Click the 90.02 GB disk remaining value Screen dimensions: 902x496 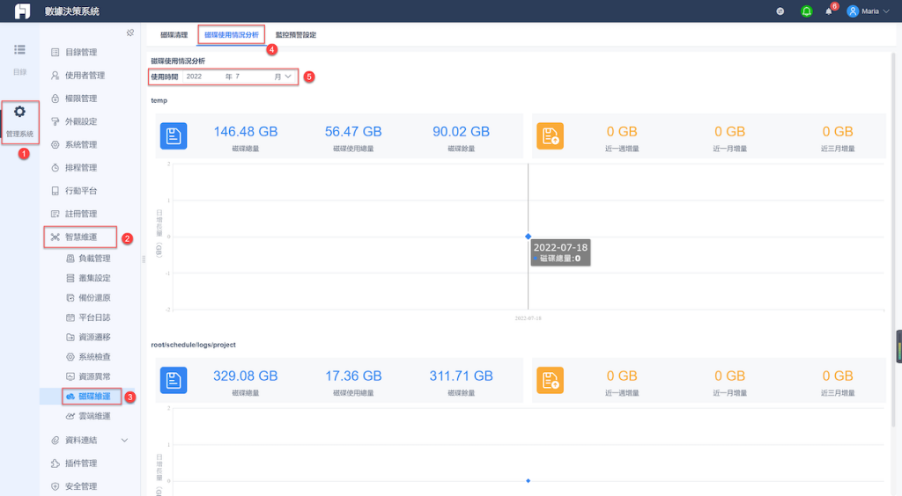pyautogui.click(x=461, y=131)
